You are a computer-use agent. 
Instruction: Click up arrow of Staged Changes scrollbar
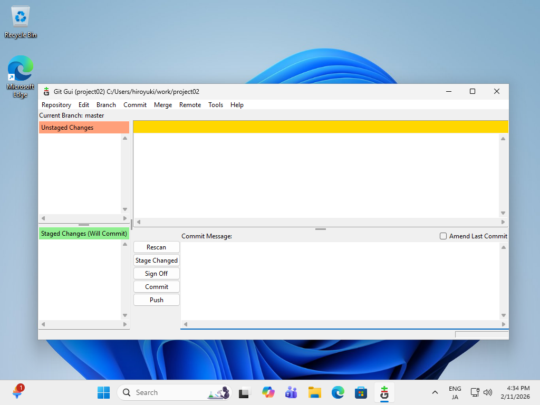125,244
